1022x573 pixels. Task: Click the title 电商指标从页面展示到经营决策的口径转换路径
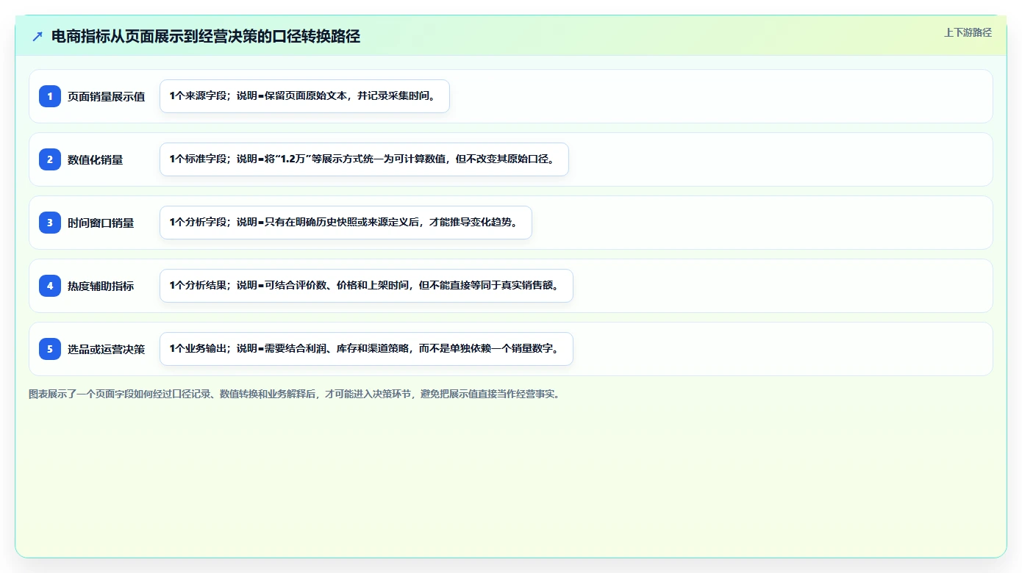point(206,37)
